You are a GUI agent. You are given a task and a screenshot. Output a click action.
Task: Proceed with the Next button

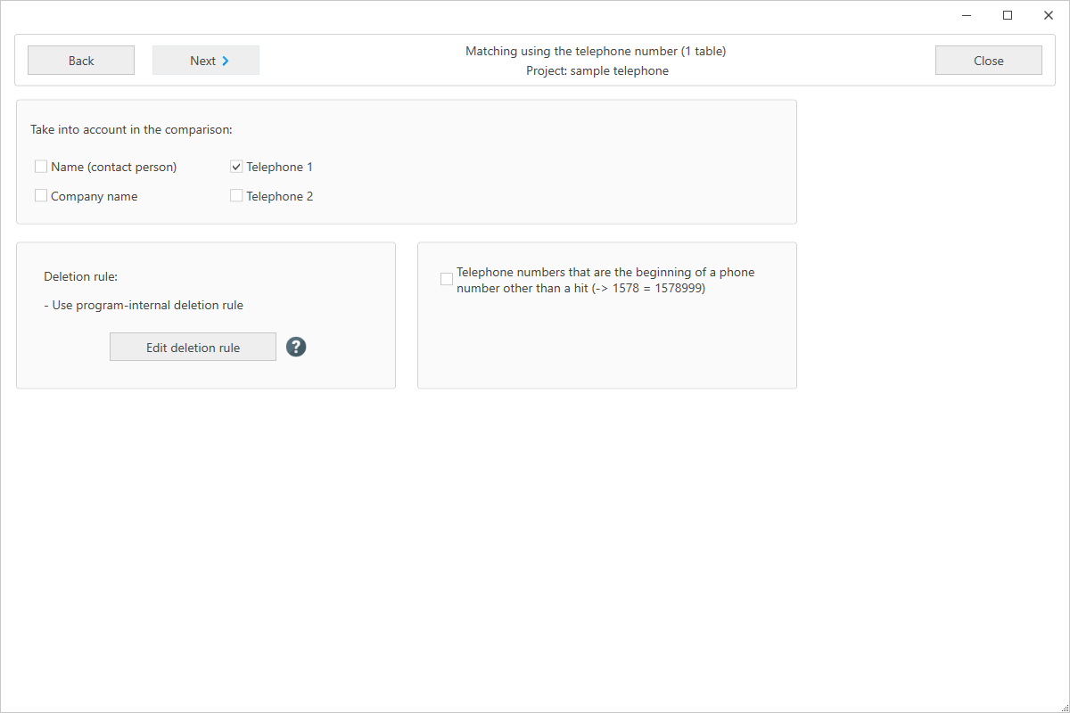[206, 61]
